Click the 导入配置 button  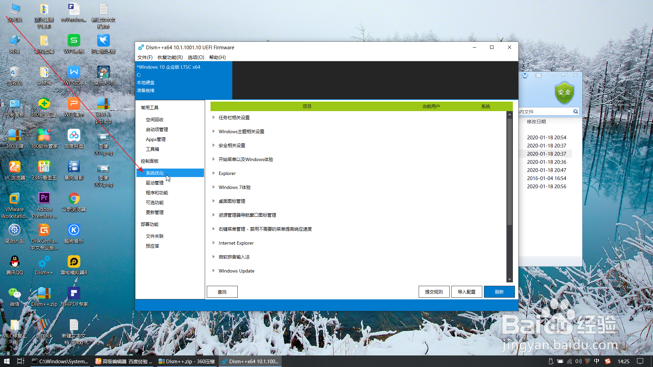466,292
